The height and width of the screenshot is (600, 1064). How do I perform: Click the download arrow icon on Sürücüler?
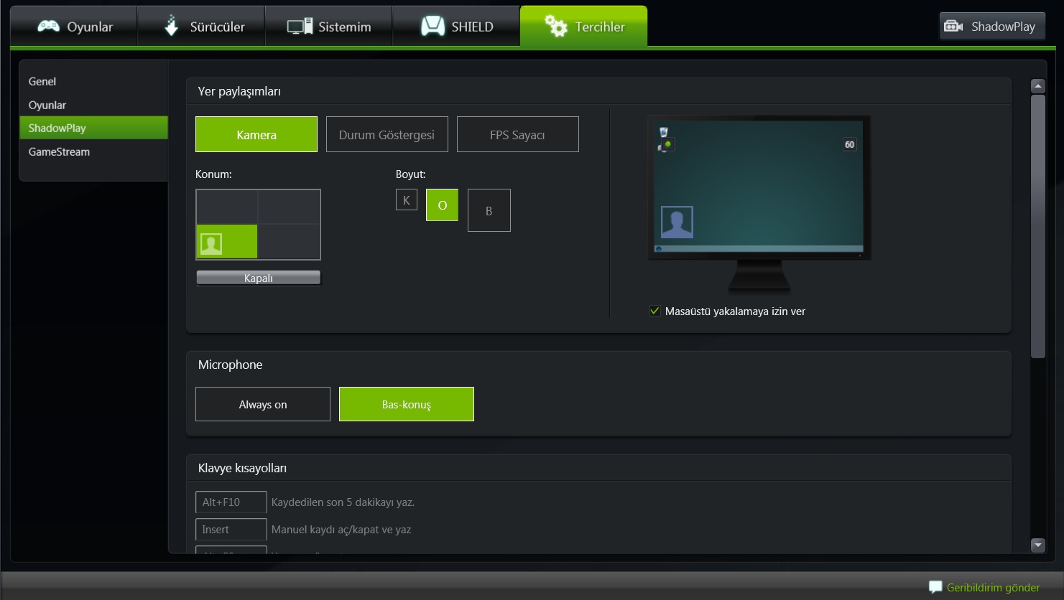click(x=171, y=26)
